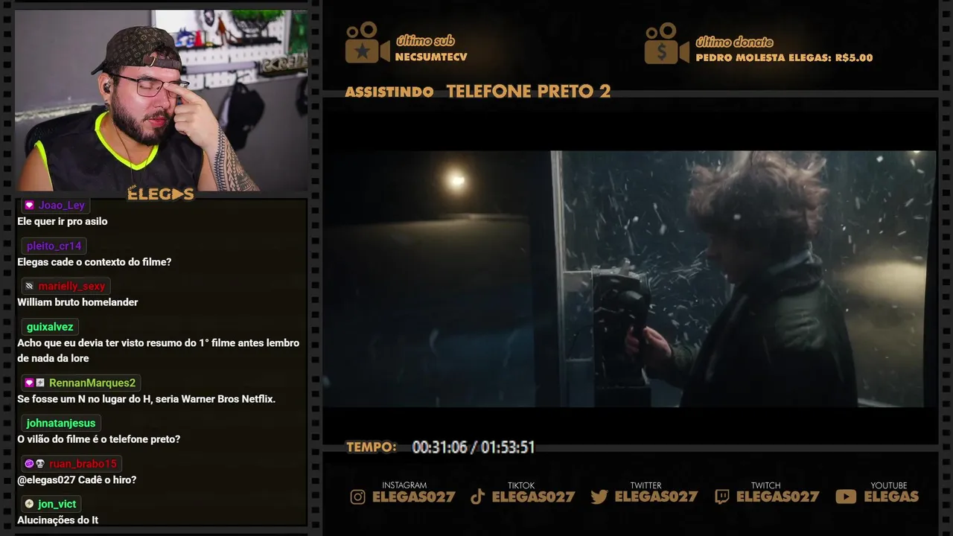Click the 'último sub' heading
This screenshot has height=536, width=953.
[x=425, y=41]
